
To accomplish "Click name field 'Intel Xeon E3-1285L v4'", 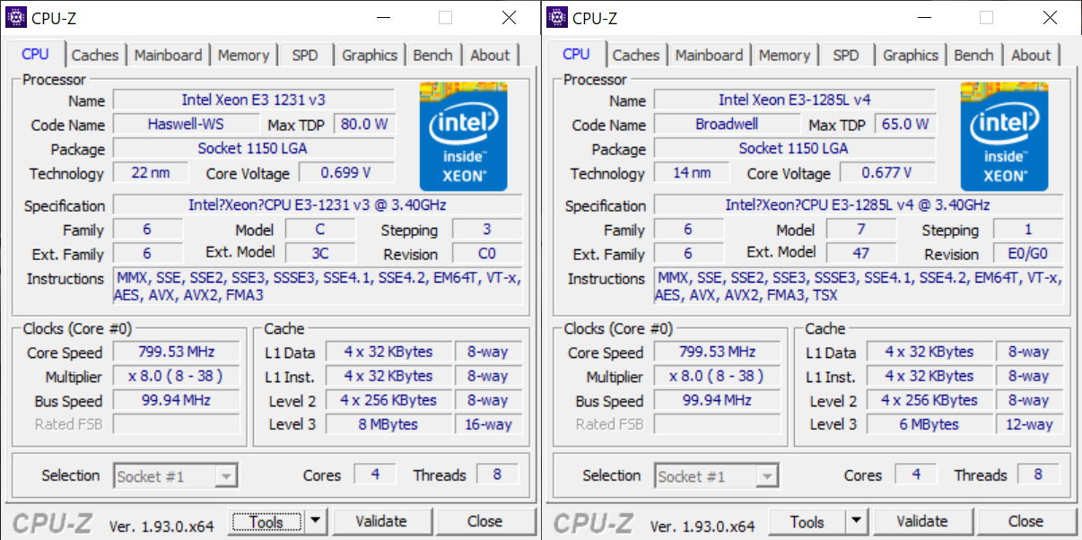I will 795,100.
